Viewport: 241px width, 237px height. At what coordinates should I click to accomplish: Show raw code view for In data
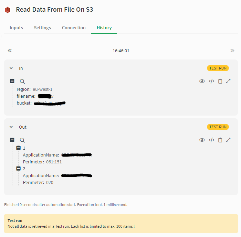[211, 81]
